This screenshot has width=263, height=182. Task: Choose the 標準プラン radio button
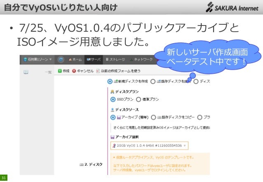[x=139, y=99]
